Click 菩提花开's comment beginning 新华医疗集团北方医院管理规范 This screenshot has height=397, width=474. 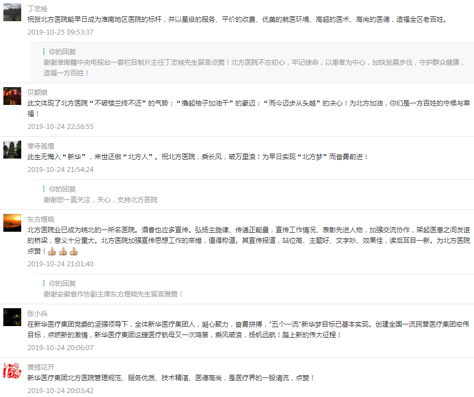pos(171,377)
